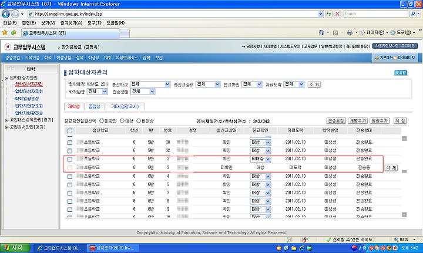Click the 조회 search button

[314, 85]
